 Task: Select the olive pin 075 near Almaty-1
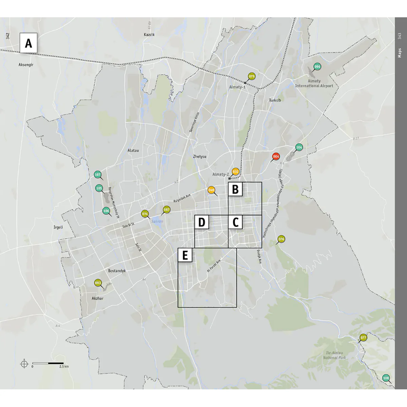(x=252, y=77)
